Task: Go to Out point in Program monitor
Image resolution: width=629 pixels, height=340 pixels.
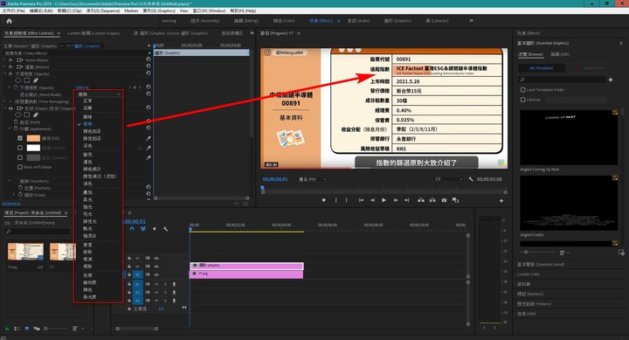Action: (x=407, y=200)
